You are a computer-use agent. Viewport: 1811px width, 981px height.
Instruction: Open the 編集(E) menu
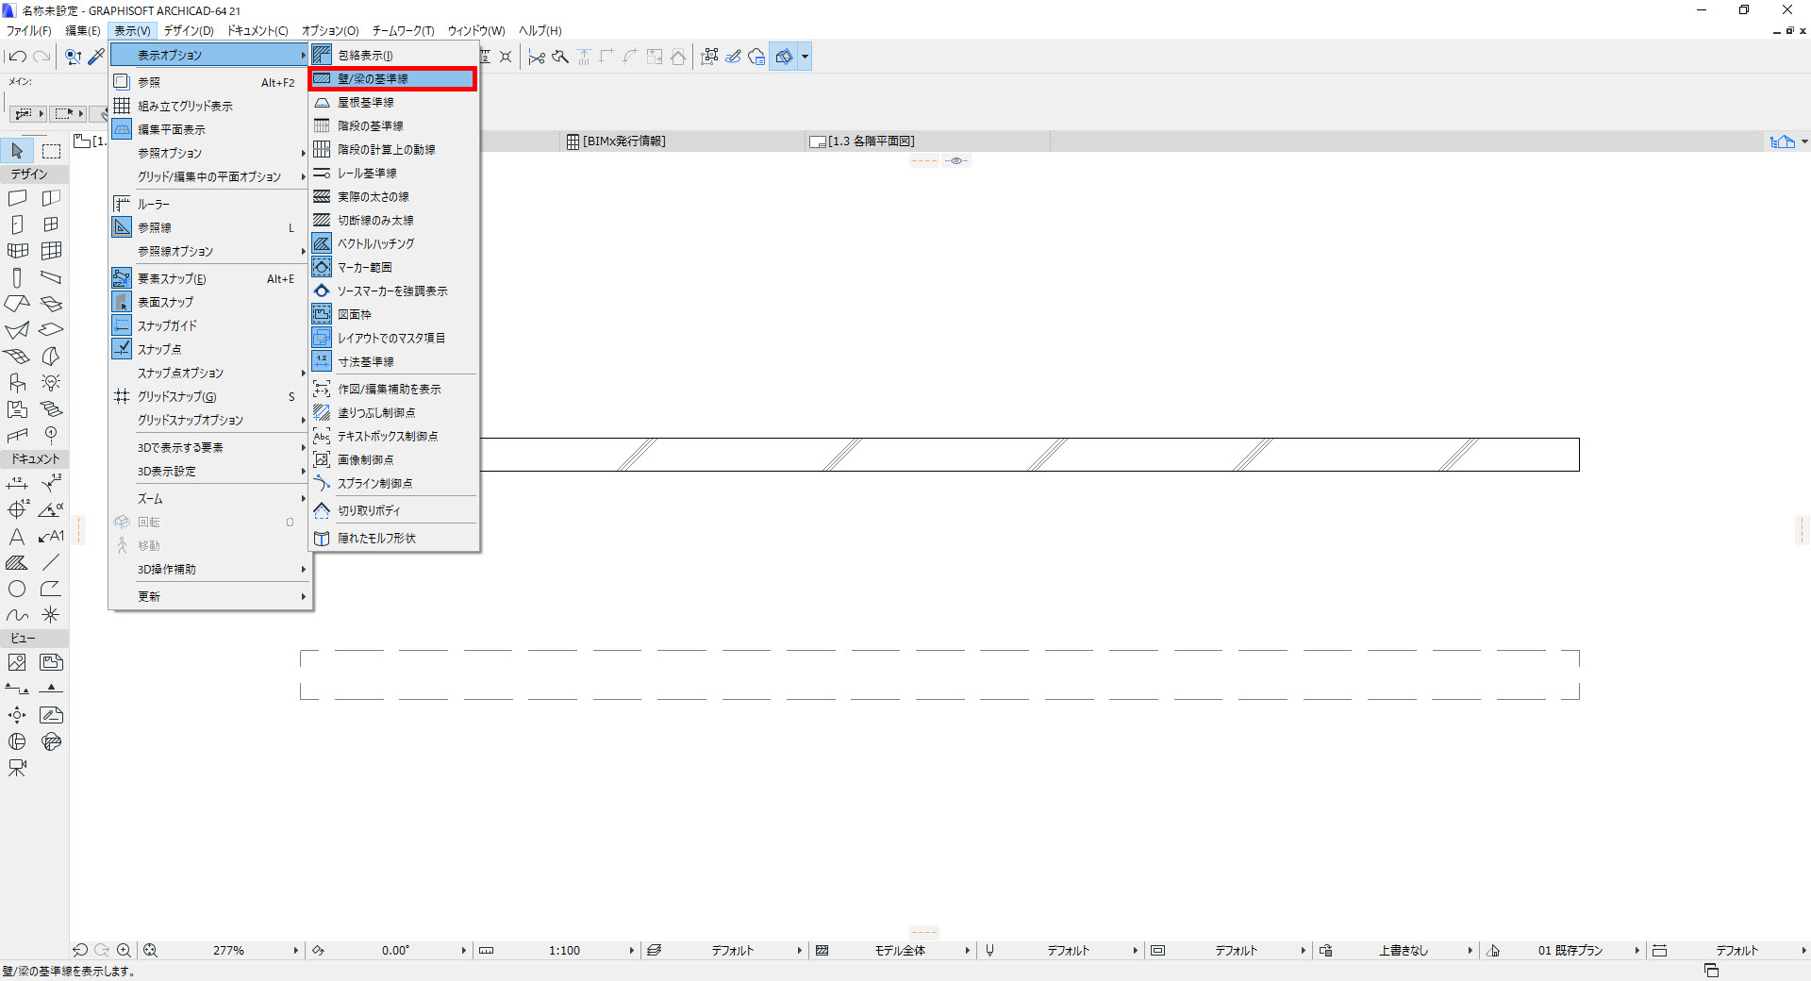83,31
